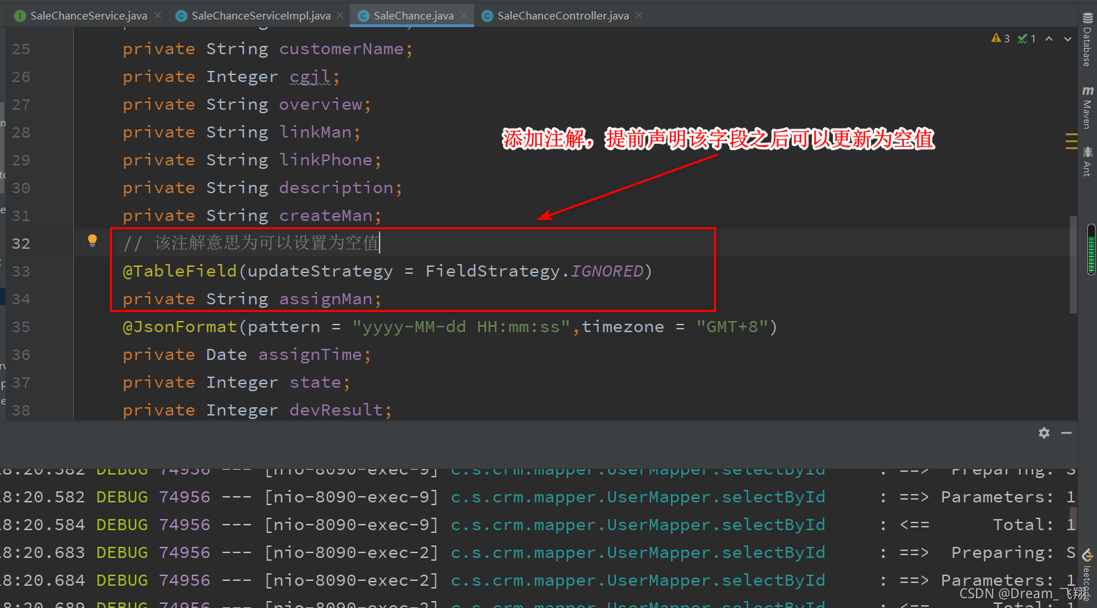Click the description field name
The image size is (1097, 608).
coord(336,188)
